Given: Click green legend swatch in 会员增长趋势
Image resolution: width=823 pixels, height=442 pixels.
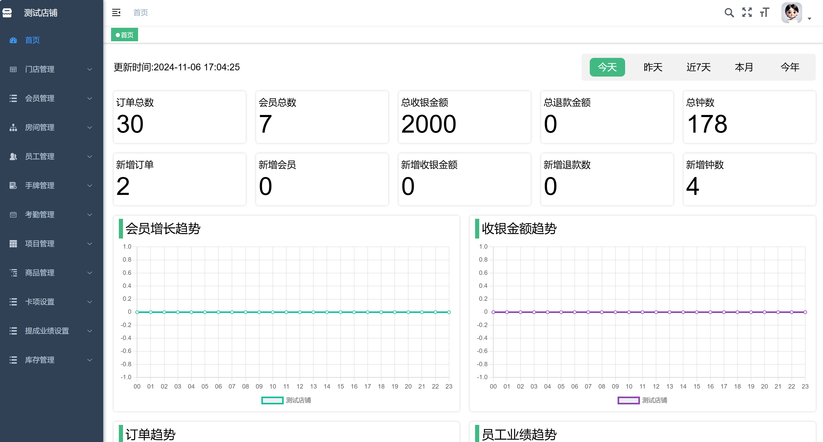Looking at the screenshot, I should [272, 400].
